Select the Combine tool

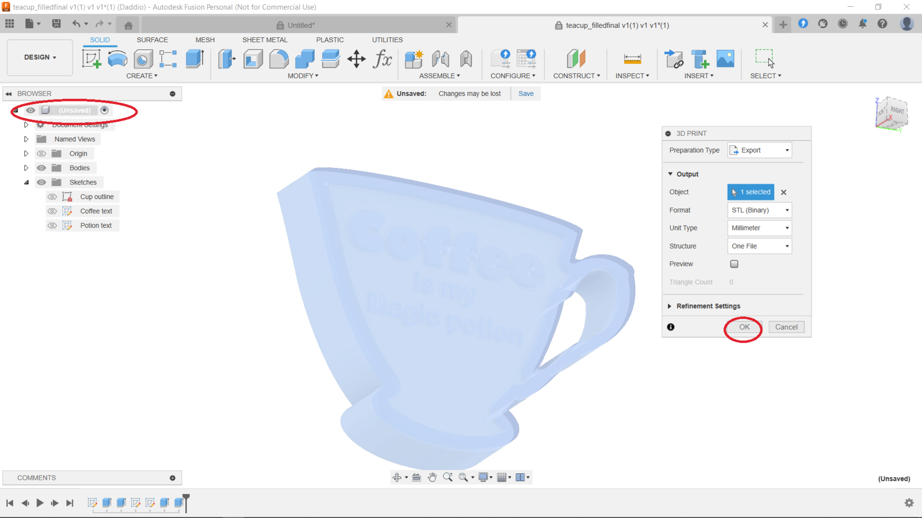pyautogui.click(x=305, y=59)
